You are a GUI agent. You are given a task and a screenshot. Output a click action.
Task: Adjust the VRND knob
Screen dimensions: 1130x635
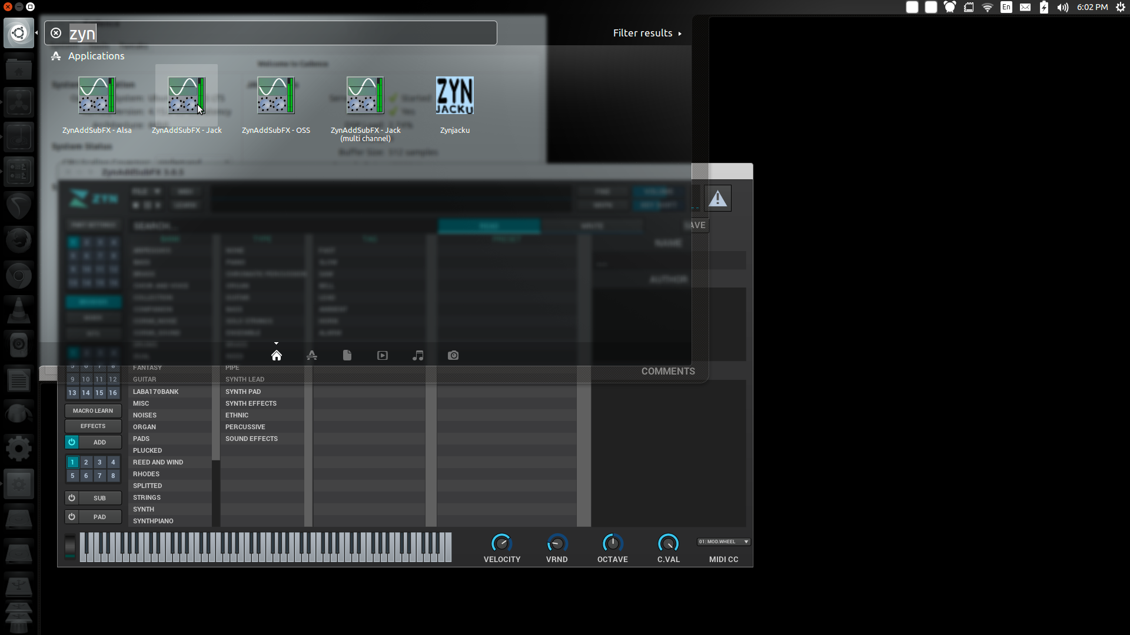[x=557, y=543]
